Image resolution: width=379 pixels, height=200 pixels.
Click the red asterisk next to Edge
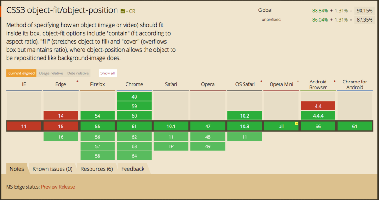click(77, 82)
